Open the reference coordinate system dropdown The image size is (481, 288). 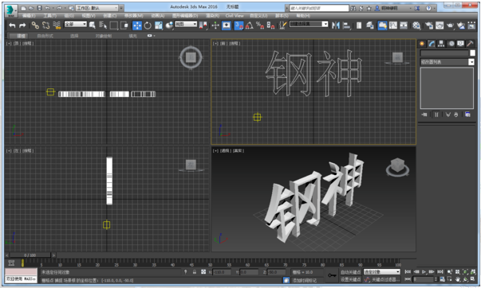(186, 24)
